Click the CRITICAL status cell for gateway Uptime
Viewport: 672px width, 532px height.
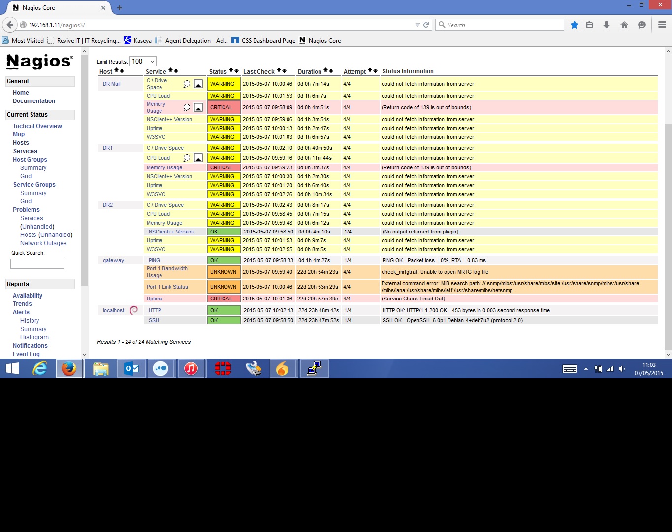point(224,299)
